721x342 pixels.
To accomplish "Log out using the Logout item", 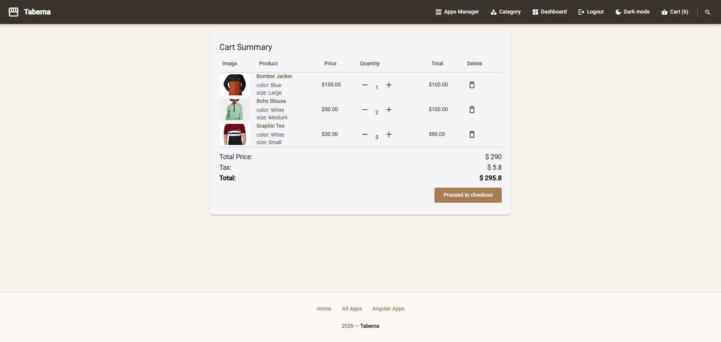I will (x=591, y=12).
